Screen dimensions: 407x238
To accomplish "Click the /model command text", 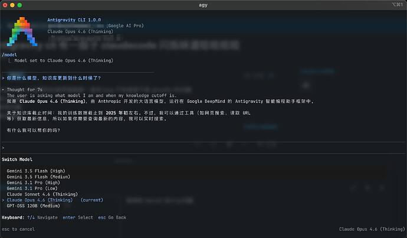I will (9, 54).
